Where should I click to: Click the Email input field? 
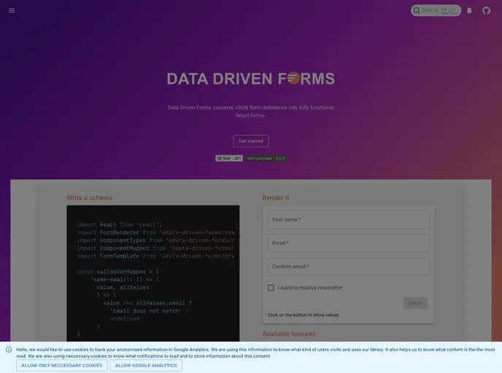(x=349, y=243)
